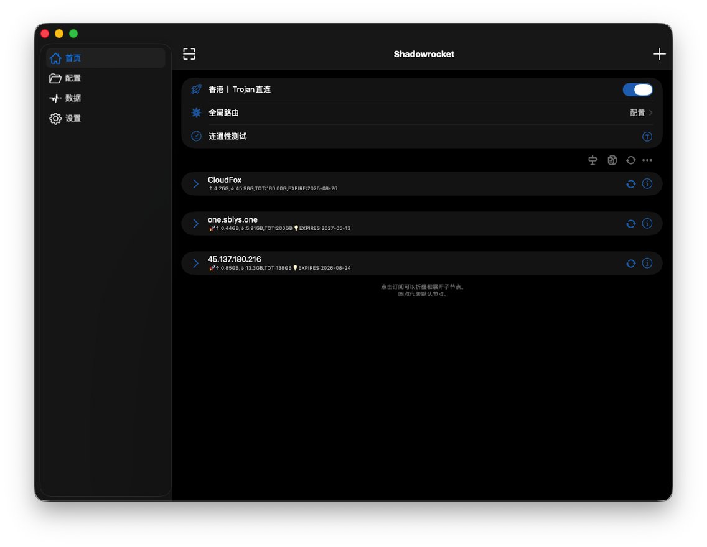Expand the 45.137.180.216 subscription group
Screen dimensions: 707x547
[195, 263]
